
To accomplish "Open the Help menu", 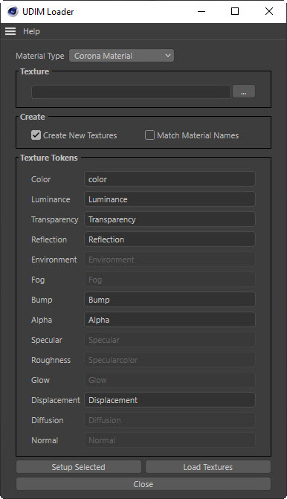I will point(31,31).
